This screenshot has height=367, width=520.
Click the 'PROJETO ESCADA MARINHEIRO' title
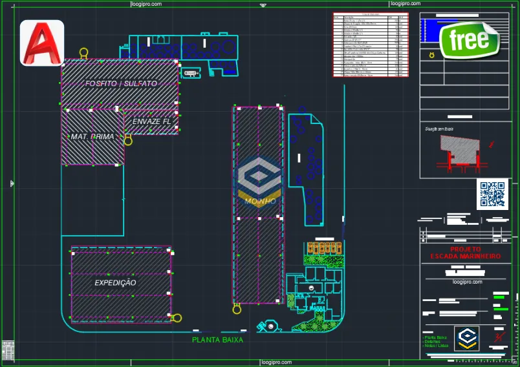coord(465,253)
